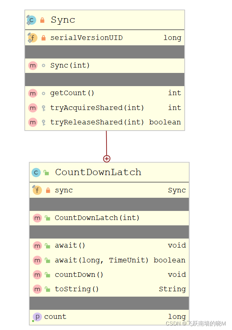Click the method icon for tryReleaseShared(int)
The height and width of the screenshot is (330, 232).
click(x=33, y=122)
